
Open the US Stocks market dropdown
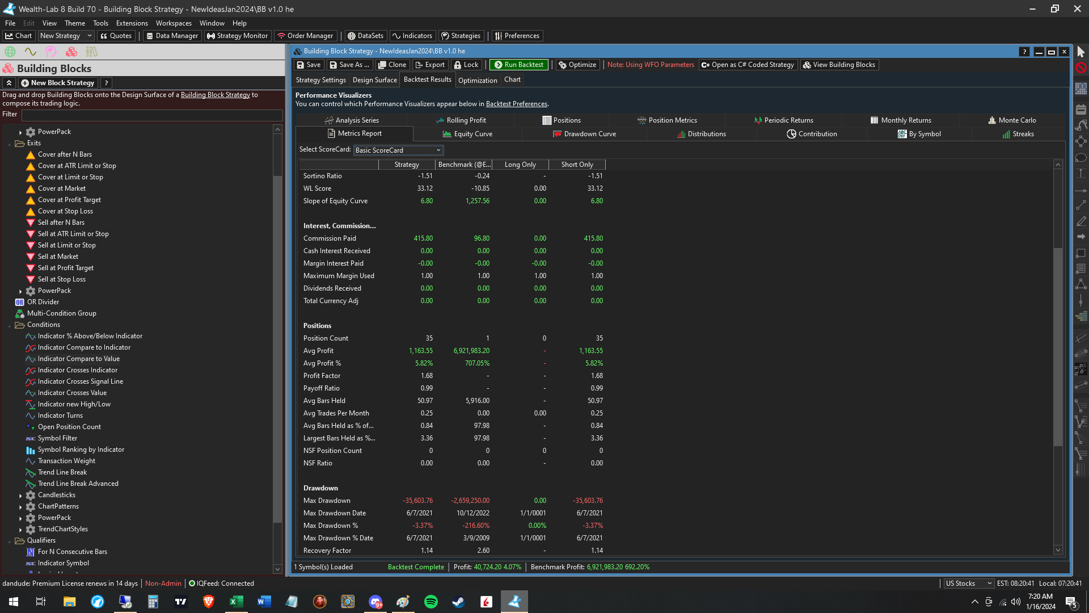coord(968,583)
